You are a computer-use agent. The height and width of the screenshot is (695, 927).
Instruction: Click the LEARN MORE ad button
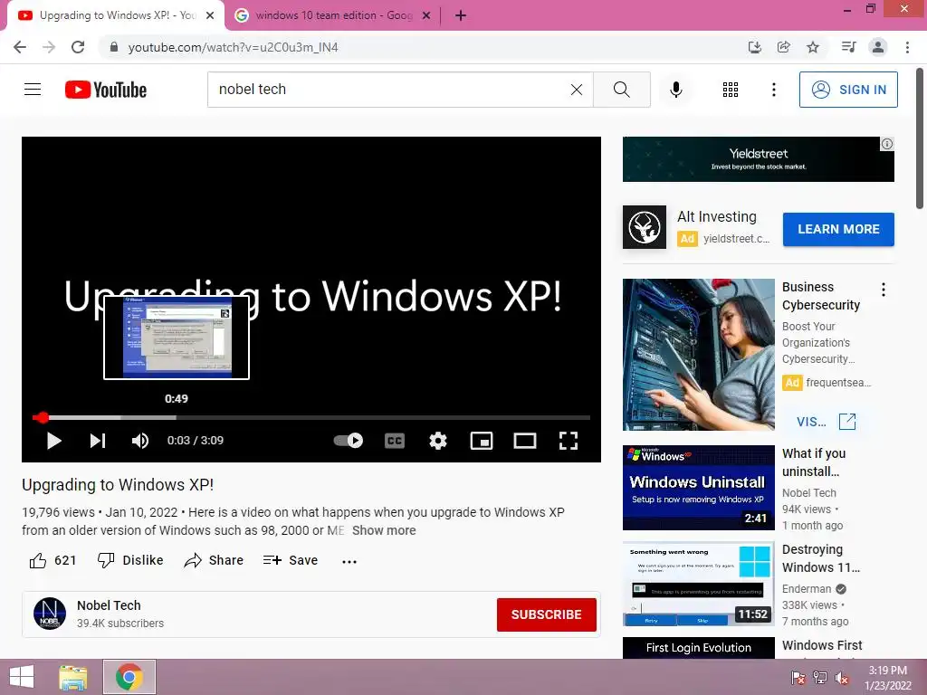838,229
